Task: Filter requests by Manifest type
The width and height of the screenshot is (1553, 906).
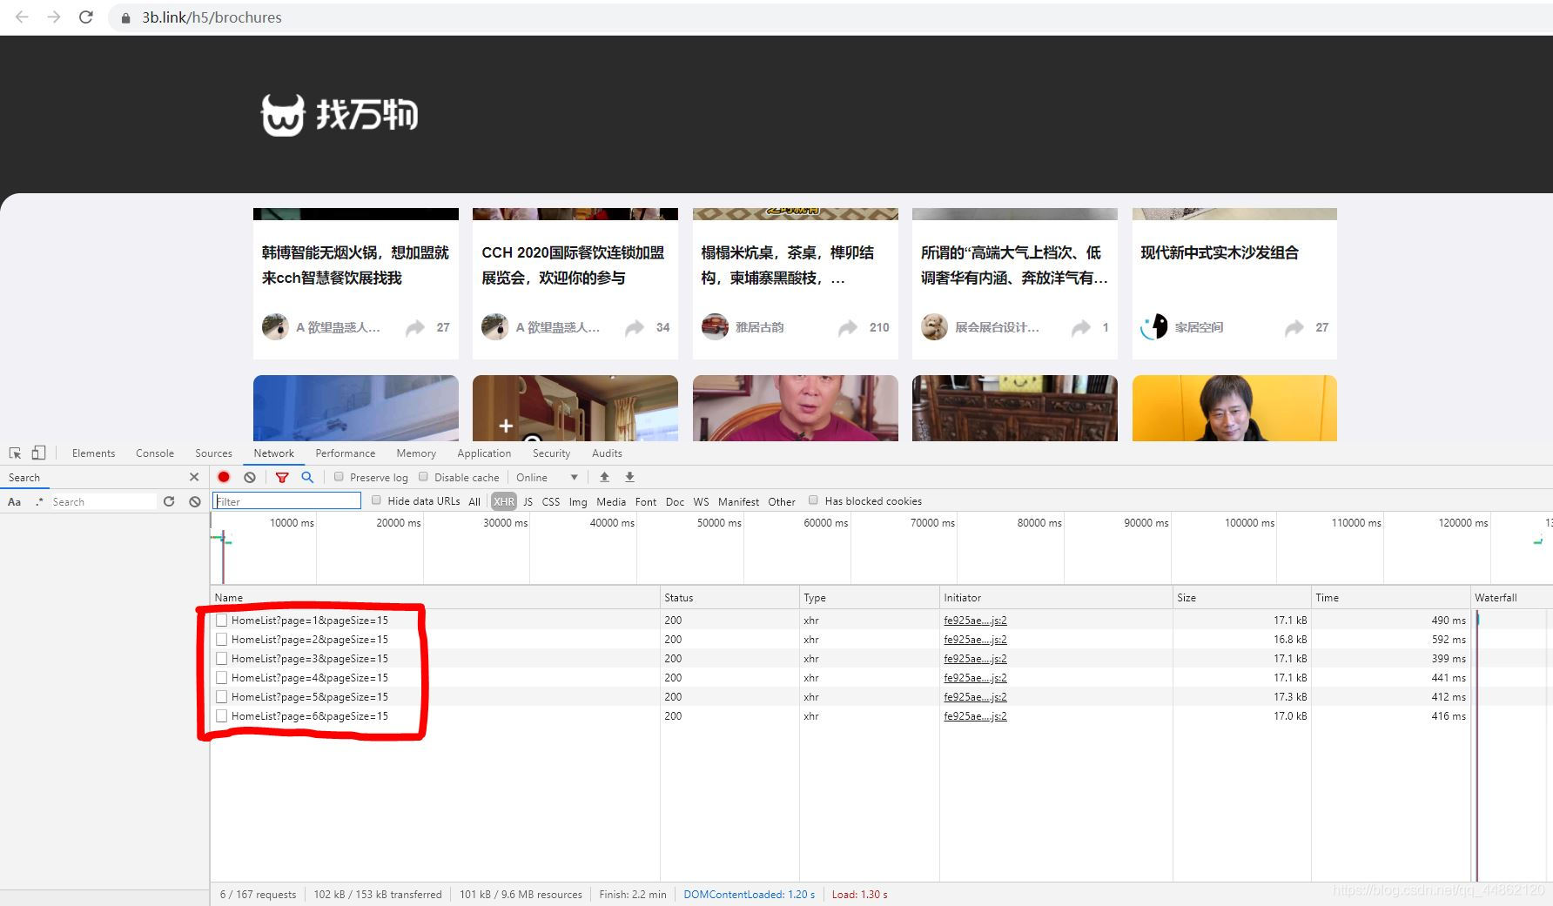Action: (738, 501)
